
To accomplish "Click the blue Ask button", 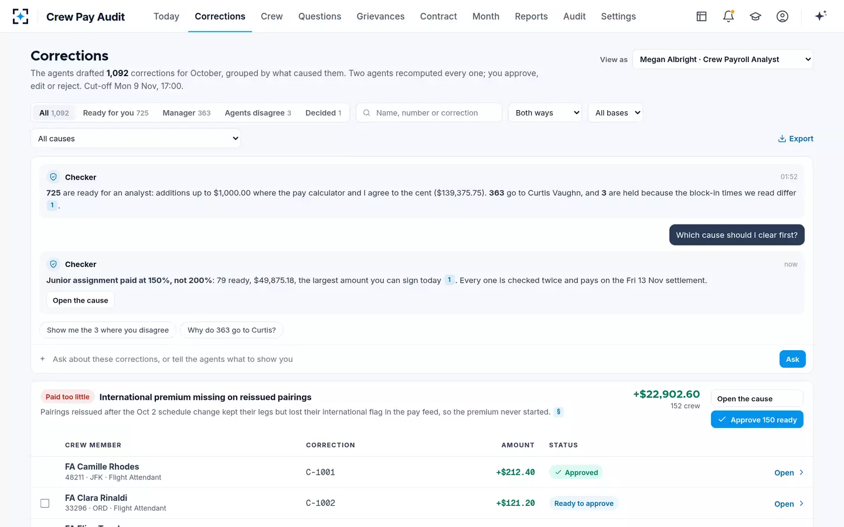I will 792,359.
